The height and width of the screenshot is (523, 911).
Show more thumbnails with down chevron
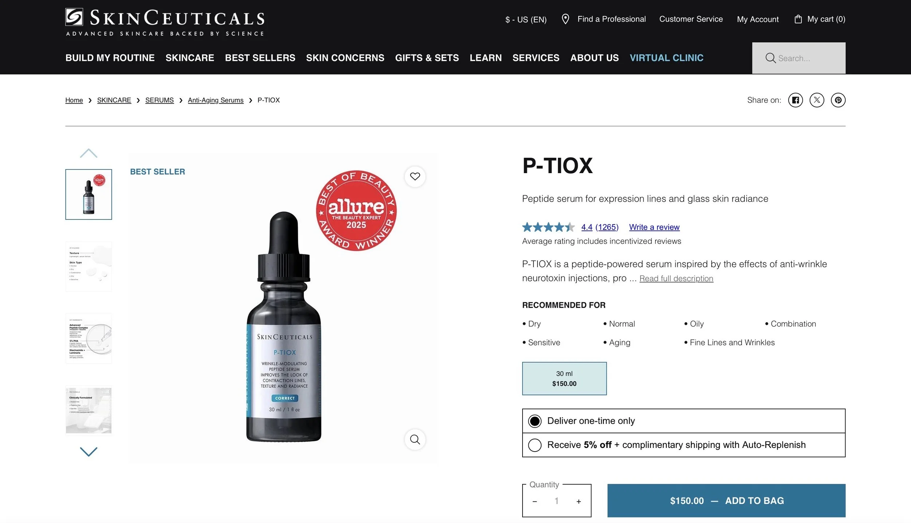click(89, 452)
